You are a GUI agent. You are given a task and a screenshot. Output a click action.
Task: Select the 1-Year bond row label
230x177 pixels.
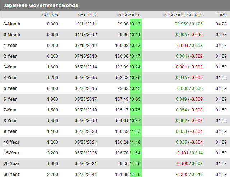coord(10,46)
